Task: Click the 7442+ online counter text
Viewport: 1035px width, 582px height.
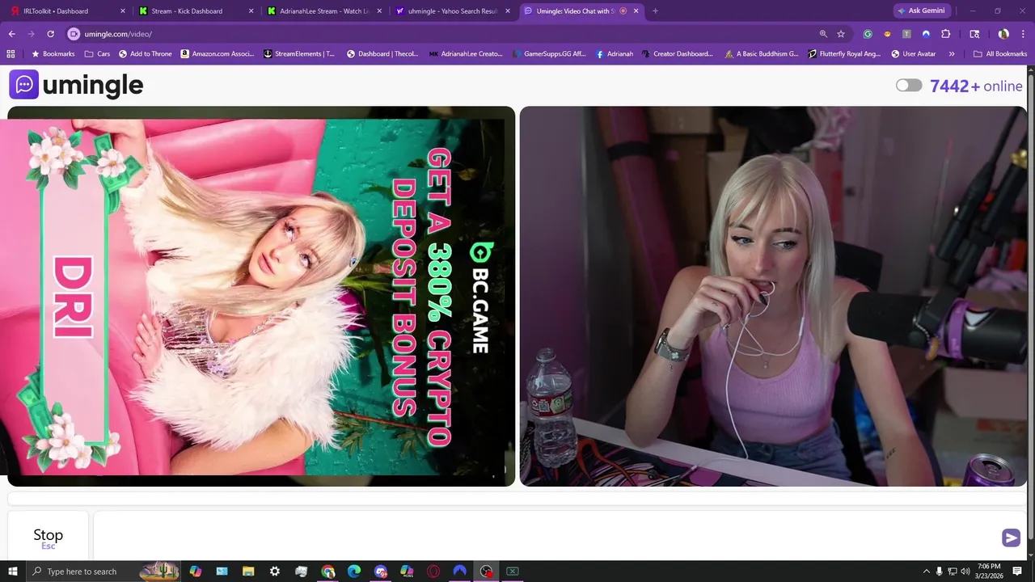Action: pyautogui.click(x=976, y=86)
